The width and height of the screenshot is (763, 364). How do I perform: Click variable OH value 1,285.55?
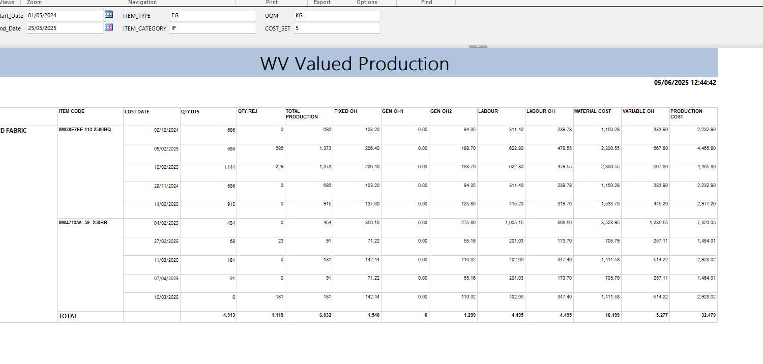(659, 223)
